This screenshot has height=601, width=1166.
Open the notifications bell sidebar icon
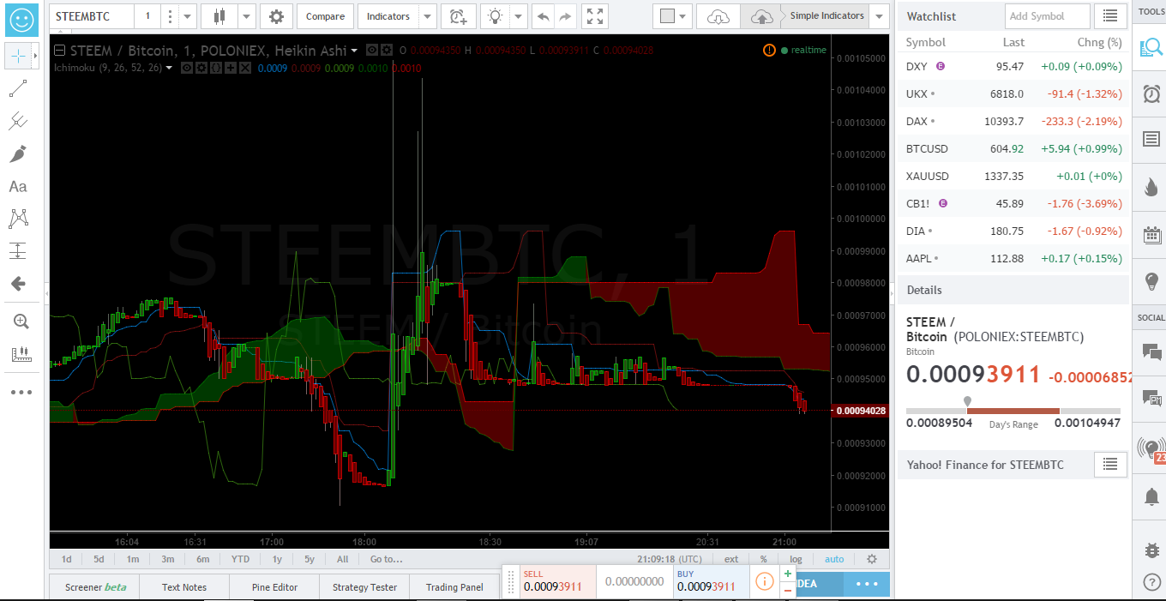1151,496
